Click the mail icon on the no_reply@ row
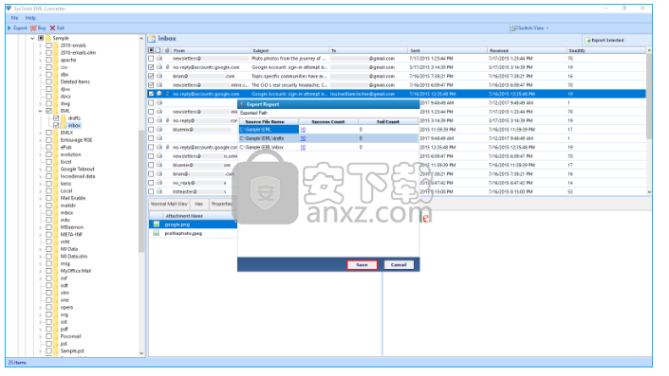Screen dimensions: 669x376 [x=159, y=183]
